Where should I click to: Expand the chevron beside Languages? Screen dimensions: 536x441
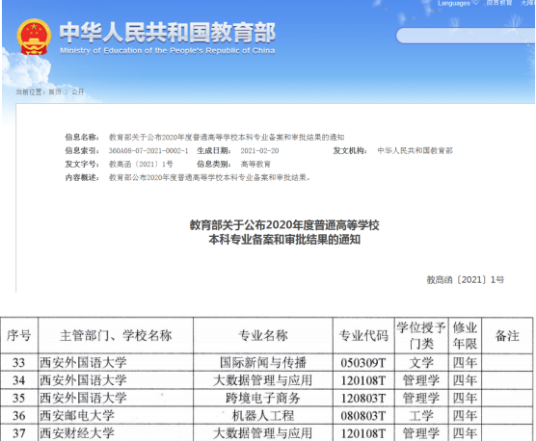[x=475, y=4]
